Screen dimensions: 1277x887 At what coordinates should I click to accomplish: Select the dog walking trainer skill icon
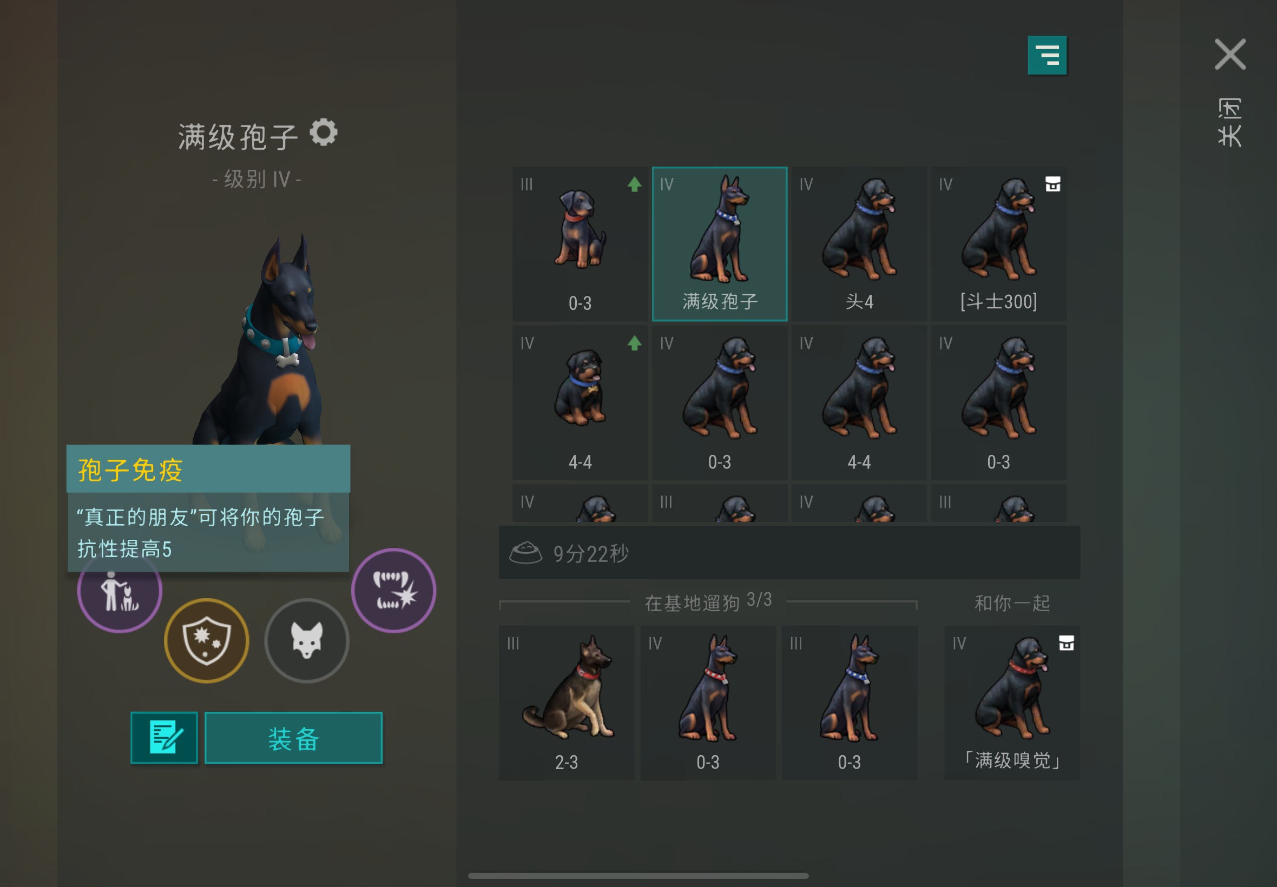[120, 591]
